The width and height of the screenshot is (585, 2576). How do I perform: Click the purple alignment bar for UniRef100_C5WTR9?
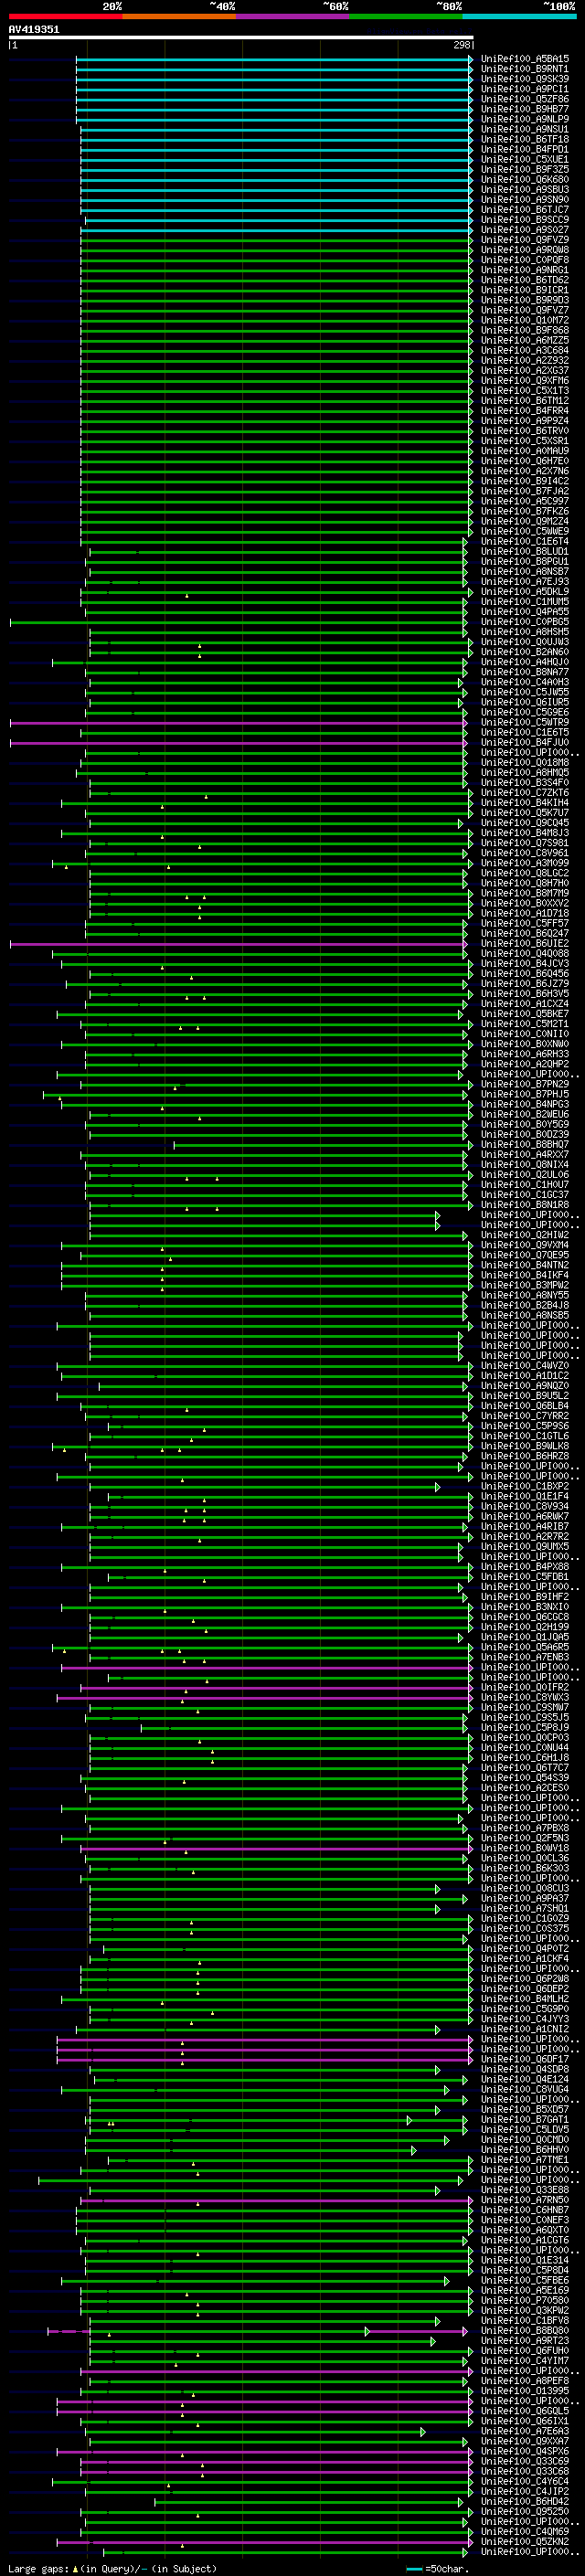(238, 722)
